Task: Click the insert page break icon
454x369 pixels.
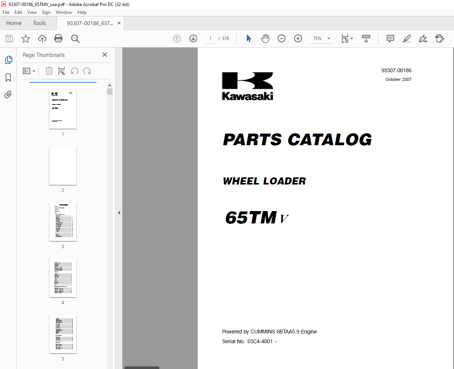Action: point(62,71)
